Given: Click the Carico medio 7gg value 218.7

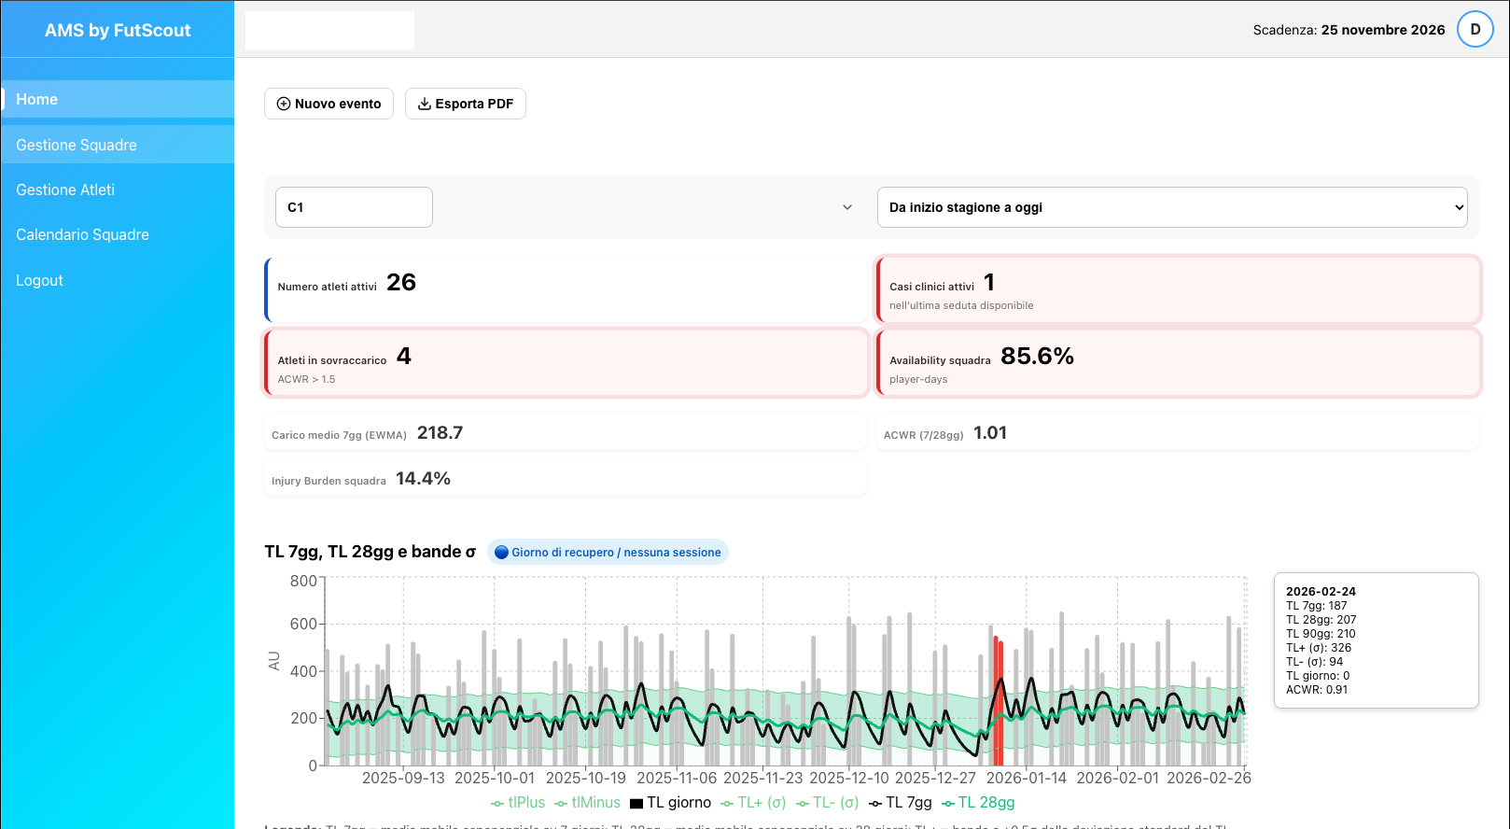Looking at the screenshot, I should [440, 433].
